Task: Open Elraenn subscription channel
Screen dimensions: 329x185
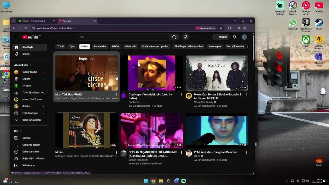Action: [29, 79]
